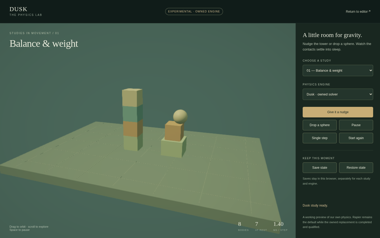Click the Experimental · Owned Engine badge
The width and height of the screenshot is (380, 238).
click(194, 12)
